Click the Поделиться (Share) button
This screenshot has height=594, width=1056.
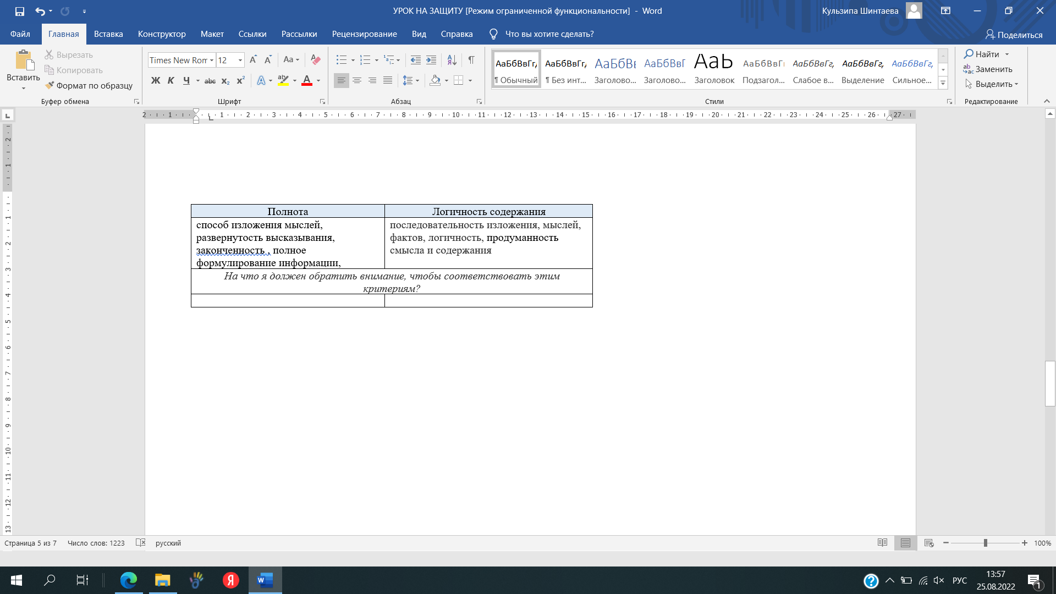coord(1014,35)
